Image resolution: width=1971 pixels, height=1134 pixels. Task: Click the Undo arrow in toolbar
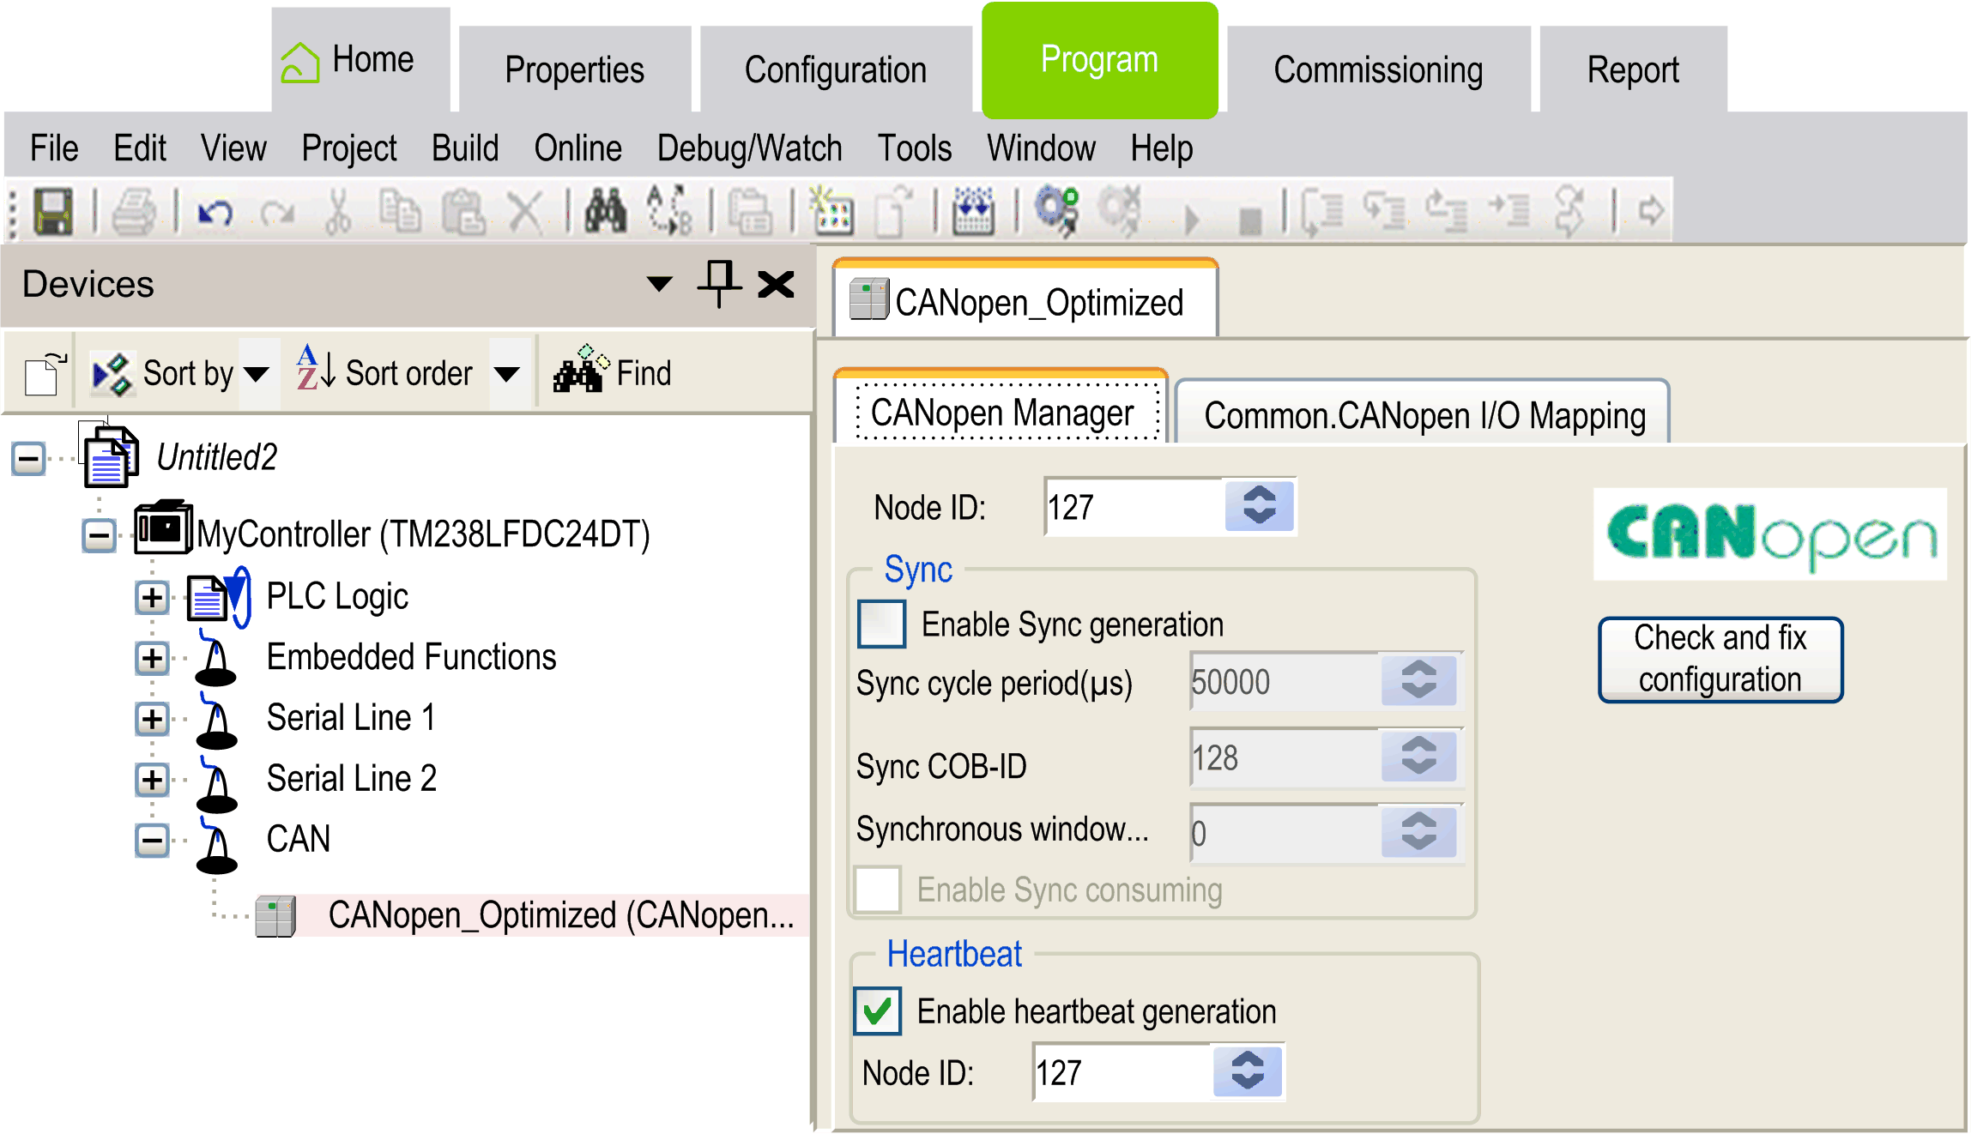(215, 212)
